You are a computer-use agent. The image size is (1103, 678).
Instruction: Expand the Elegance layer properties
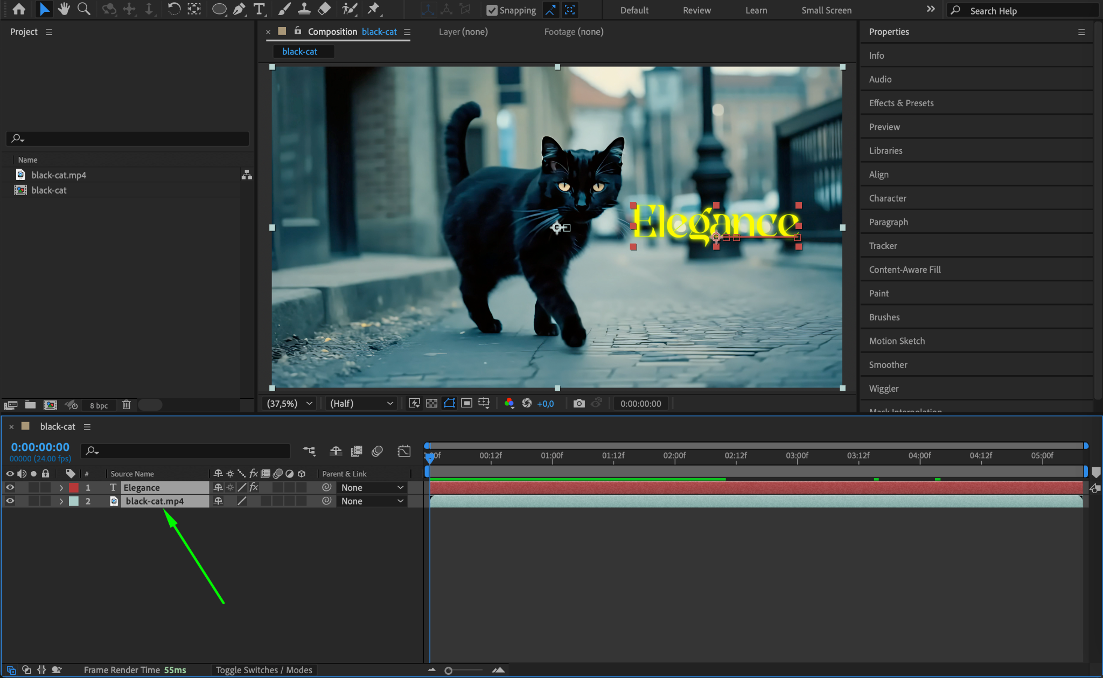click(x=61, y=487)
